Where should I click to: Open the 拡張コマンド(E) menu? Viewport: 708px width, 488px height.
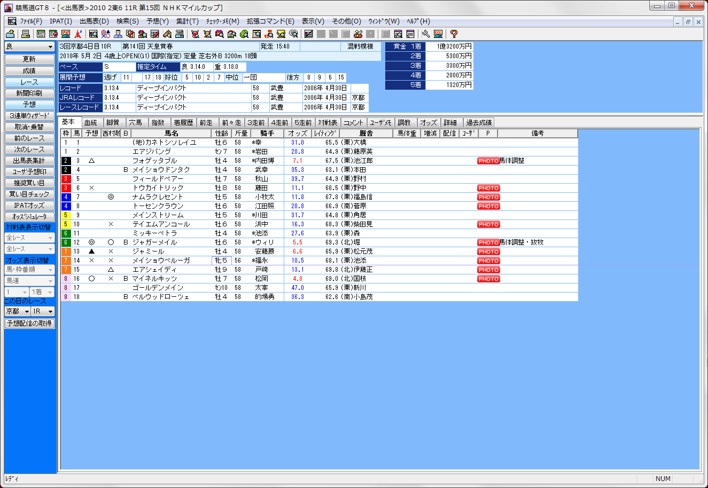tap(270, 21)
